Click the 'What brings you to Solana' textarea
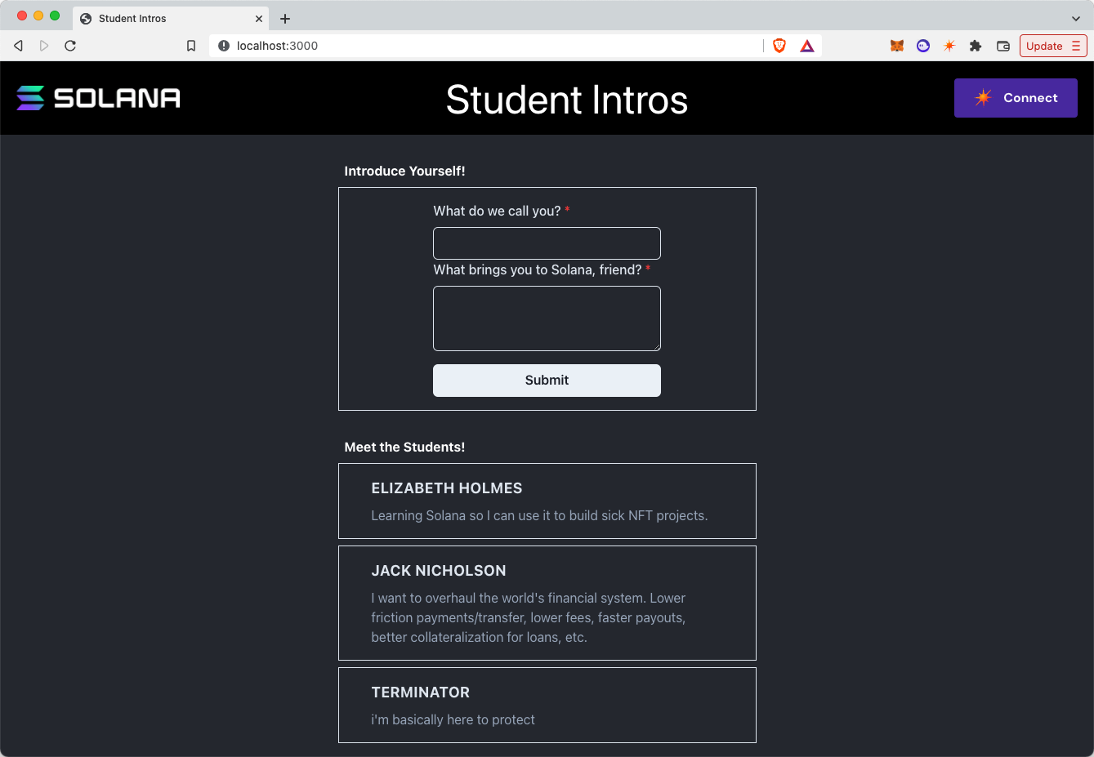 click(x=547, y=318)
